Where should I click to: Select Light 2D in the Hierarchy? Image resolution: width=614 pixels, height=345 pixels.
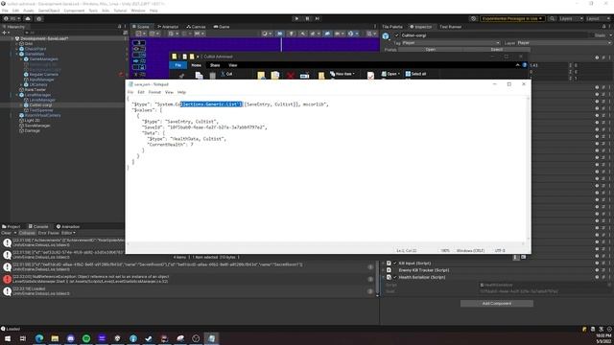coord(32,121)
